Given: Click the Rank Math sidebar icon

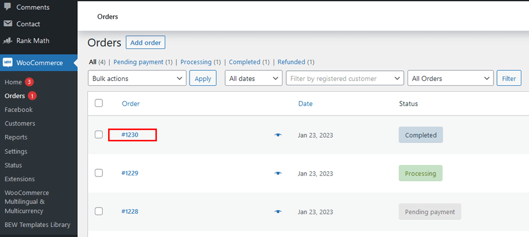Looking at the screenshot, I should (x=8, y=41).
